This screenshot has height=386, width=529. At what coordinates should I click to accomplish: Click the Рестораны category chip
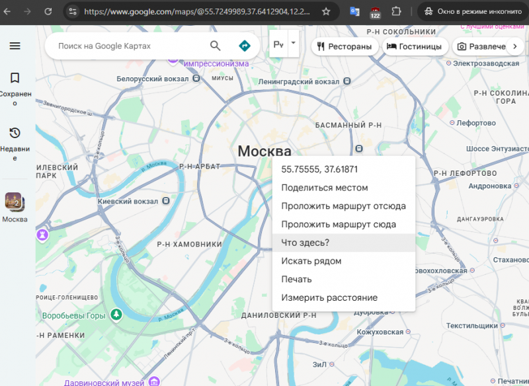pos(345,46)
